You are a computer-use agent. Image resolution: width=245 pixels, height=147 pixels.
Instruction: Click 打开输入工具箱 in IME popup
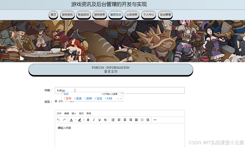109,94
